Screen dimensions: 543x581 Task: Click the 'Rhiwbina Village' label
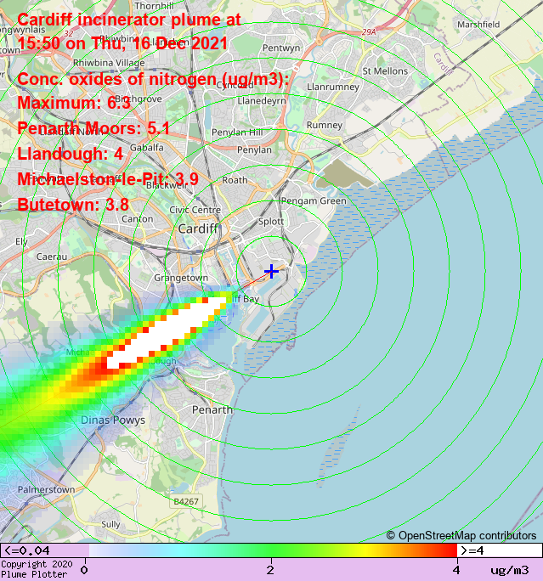click(x=109, y=63)
